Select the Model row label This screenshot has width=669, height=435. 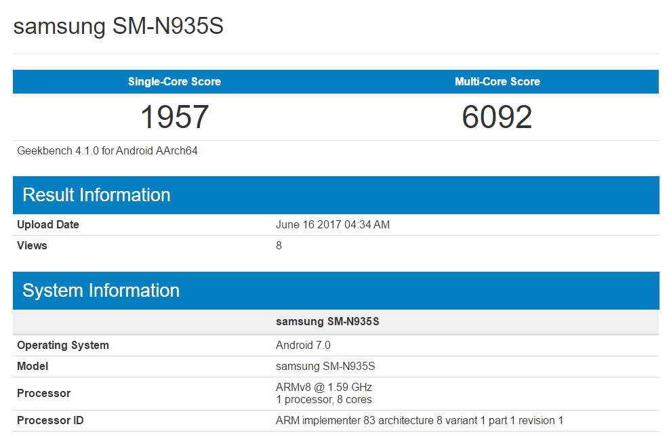[x=33, y=366]
